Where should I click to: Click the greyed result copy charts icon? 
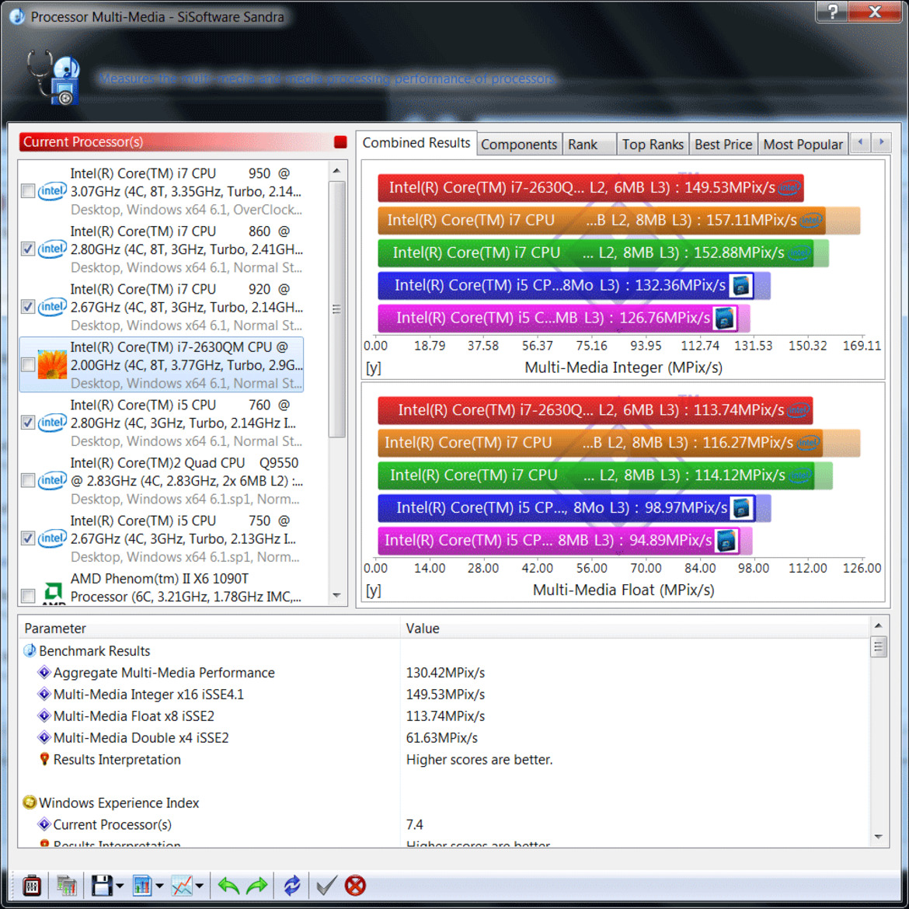pyautogui.click(x=67, y=885)
